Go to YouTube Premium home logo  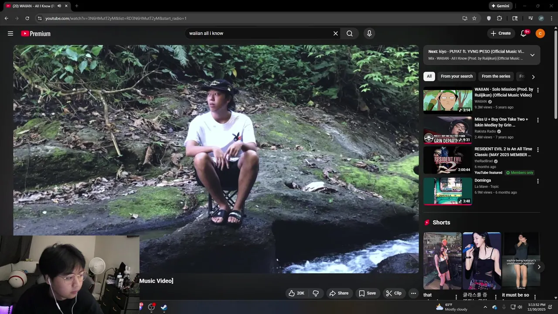(36, 34)
